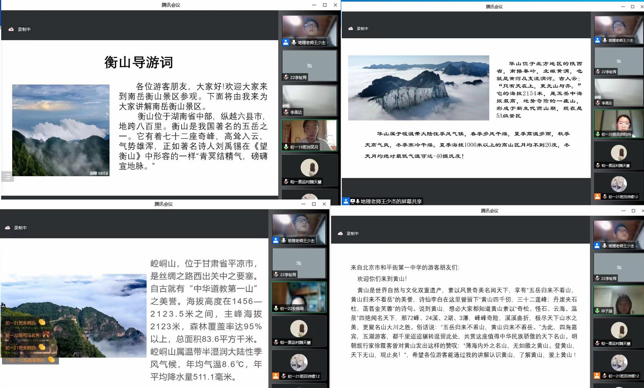Click the green microphone icon next to 初一19班刘笑月
The width and height of the screenshot is (644, 388).
286,147
